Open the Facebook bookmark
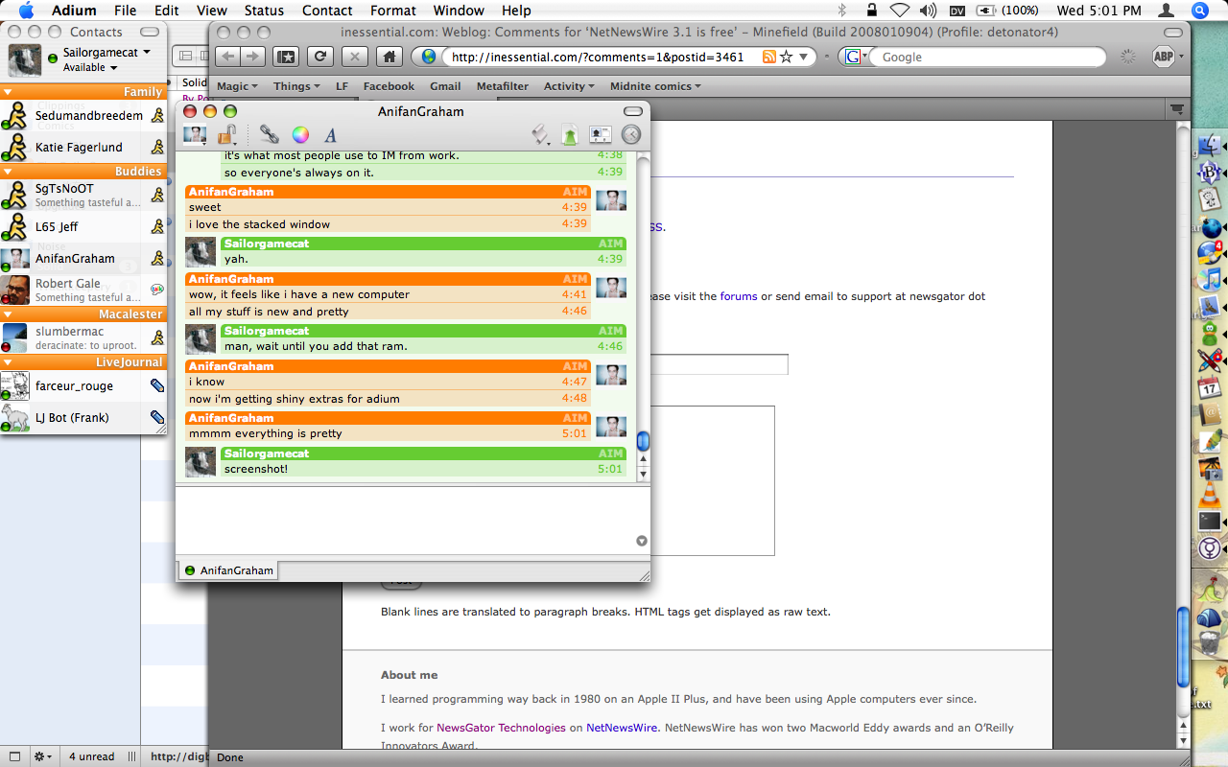 pyautogui.click(x=389, y=86)
